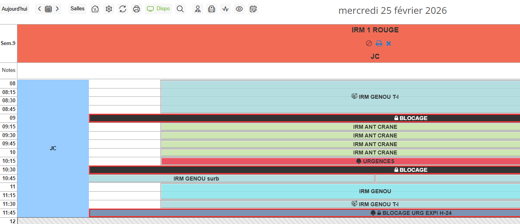Toggle the eye visibility icon

point(239,9)
